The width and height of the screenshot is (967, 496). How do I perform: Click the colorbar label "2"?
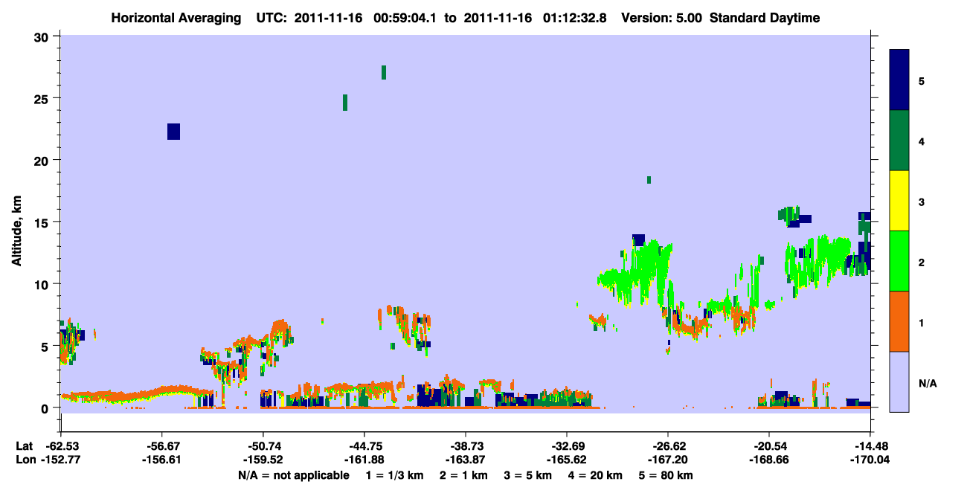[922, 262]
